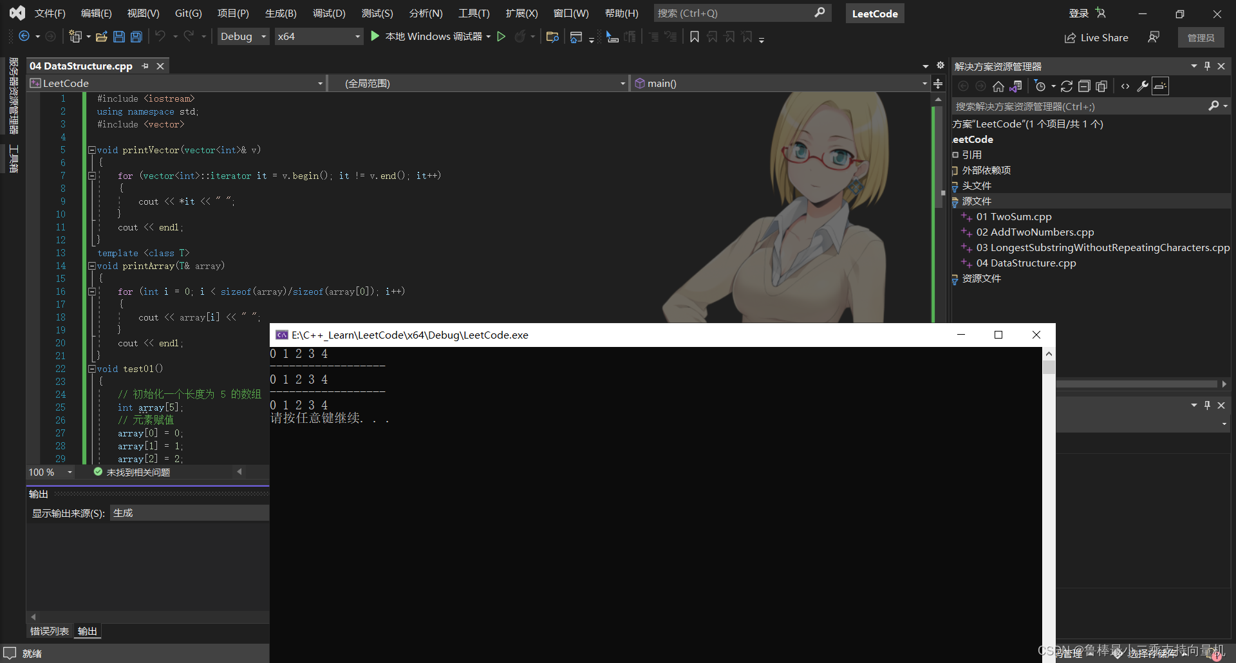The width and height of the screenshot is (1236, 663).
Task: Open the 编辑(E) menu
Action: 96,13
